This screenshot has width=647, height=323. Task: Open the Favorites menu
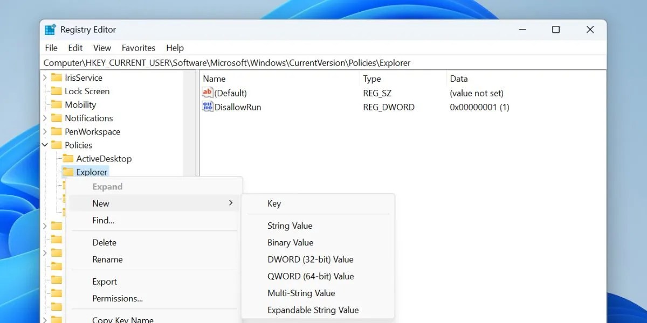pos(138,47)
